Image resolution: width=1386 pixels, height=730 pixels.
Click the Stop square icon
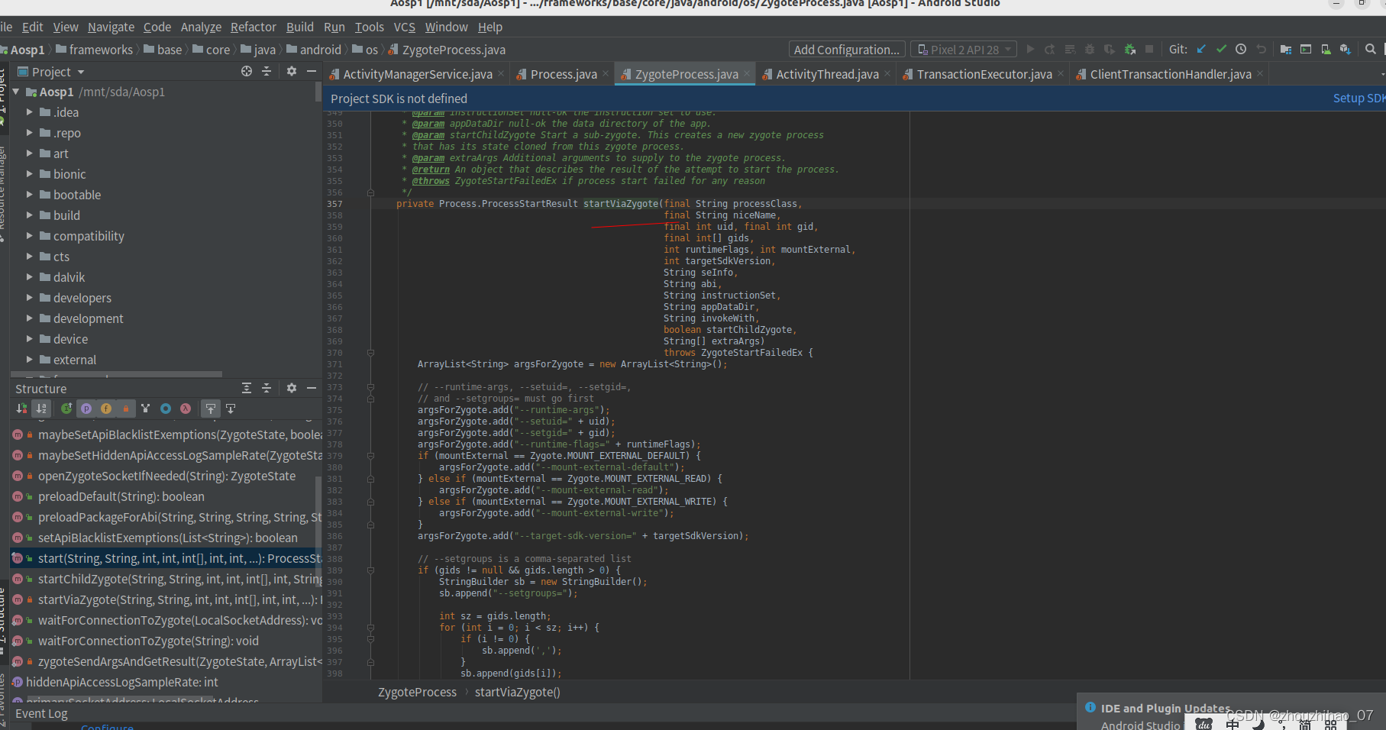[1149, 50]
